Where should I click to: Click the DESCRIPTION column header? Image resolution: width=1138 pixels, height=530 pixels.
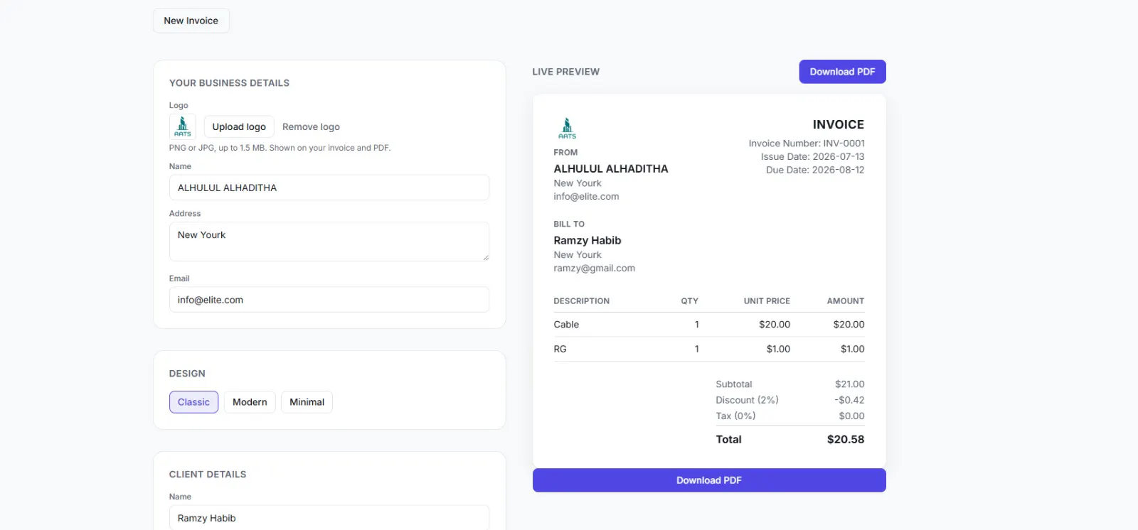tap(581, 301)
